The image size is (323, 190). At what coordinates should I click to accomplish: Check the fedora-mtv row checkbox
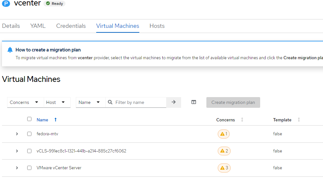click(29, 134)
